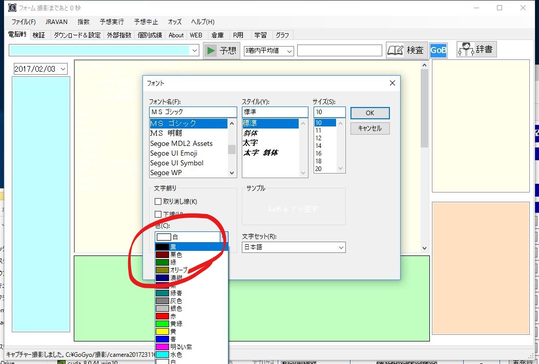Click the blue GoB button
This screenshot has height=364, width=539.
coord(438,51)
